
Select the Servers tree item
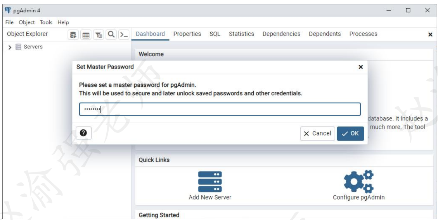[33, 47]
